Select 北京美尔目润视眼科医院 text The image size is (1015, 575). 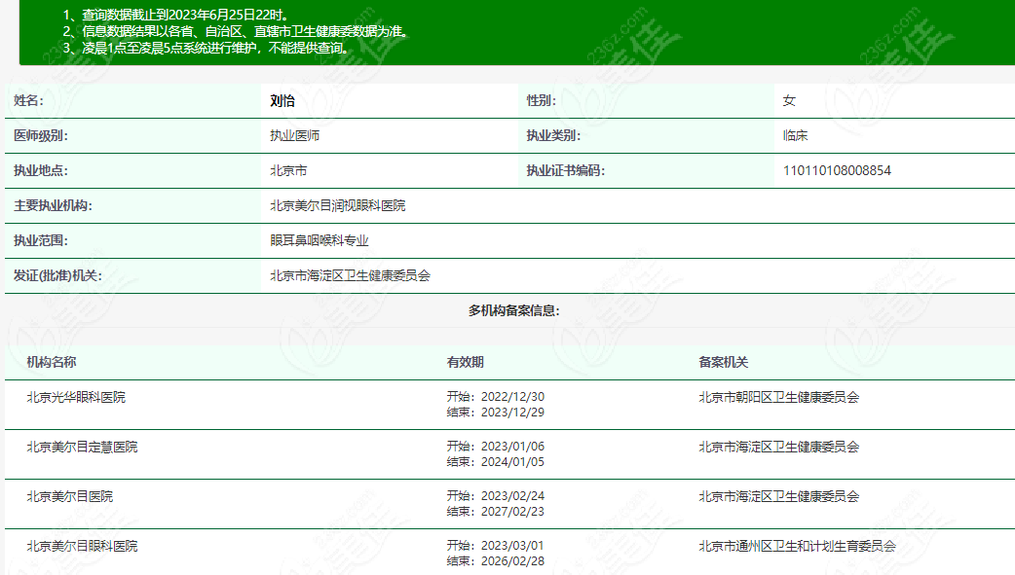[338, 205]
